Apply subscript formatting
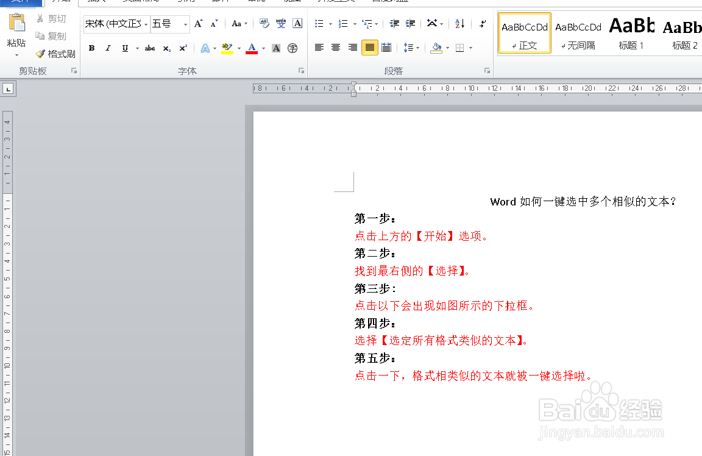The height and width of the screenshot is (456, 702). click(x=165, y=48)
